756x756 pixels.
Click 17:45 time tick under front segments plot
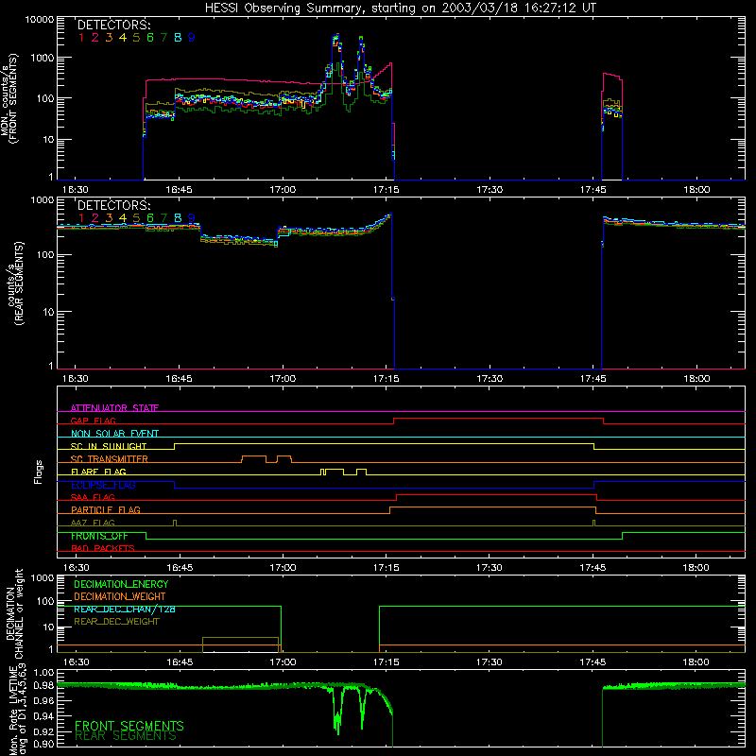(593, 190)
